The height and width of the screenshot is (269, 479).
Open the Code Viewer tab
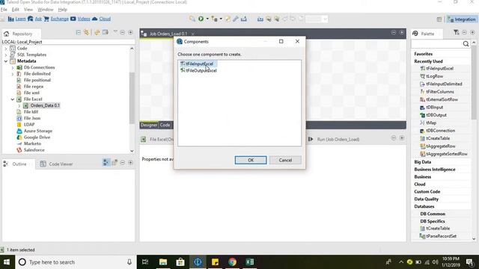tap(57, 164)
